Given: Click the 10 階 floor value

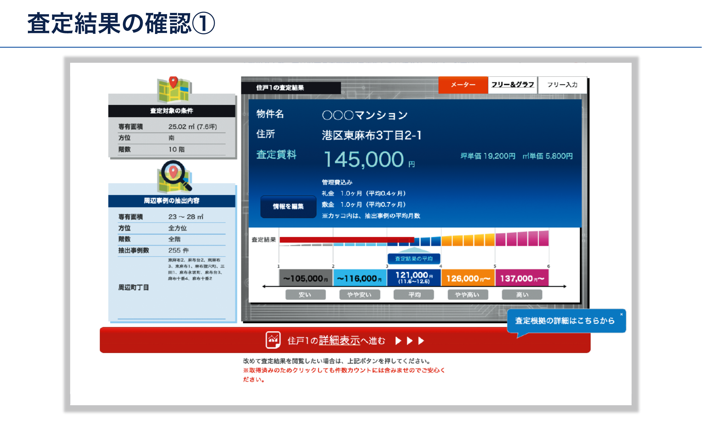Looking at the screenshot, I should [177, 149].
